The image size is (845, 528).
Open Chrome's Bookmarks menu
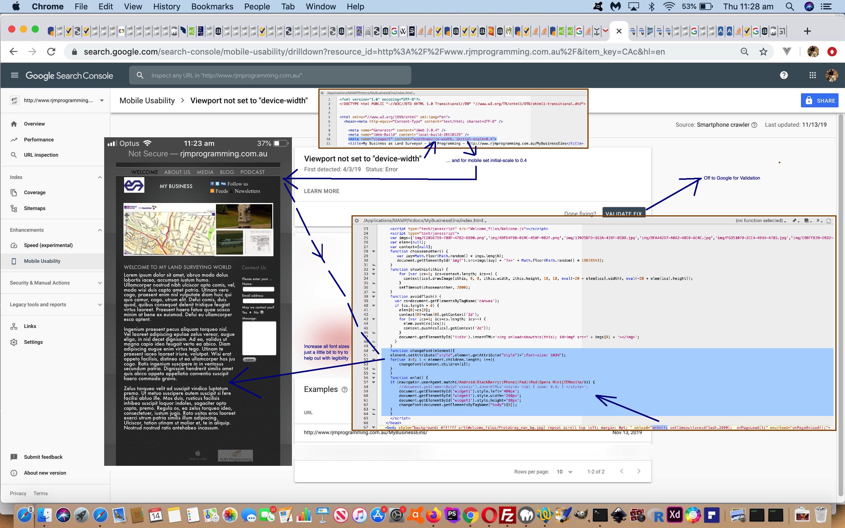point(212,6)
